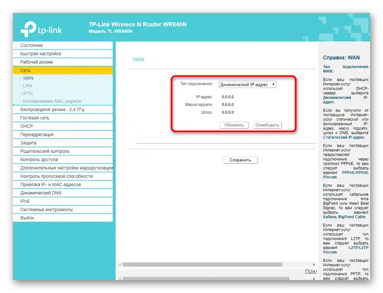Open the IPv6 menu item

(63, 201)
